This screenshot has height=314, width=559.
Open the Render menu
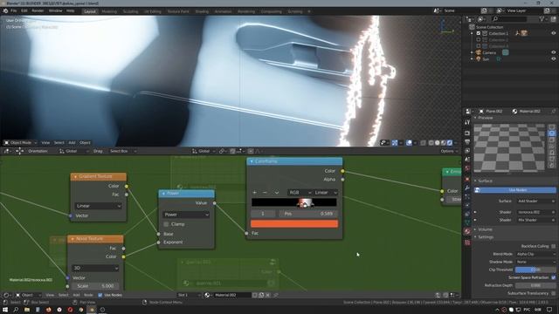click(x=38, y=11)
